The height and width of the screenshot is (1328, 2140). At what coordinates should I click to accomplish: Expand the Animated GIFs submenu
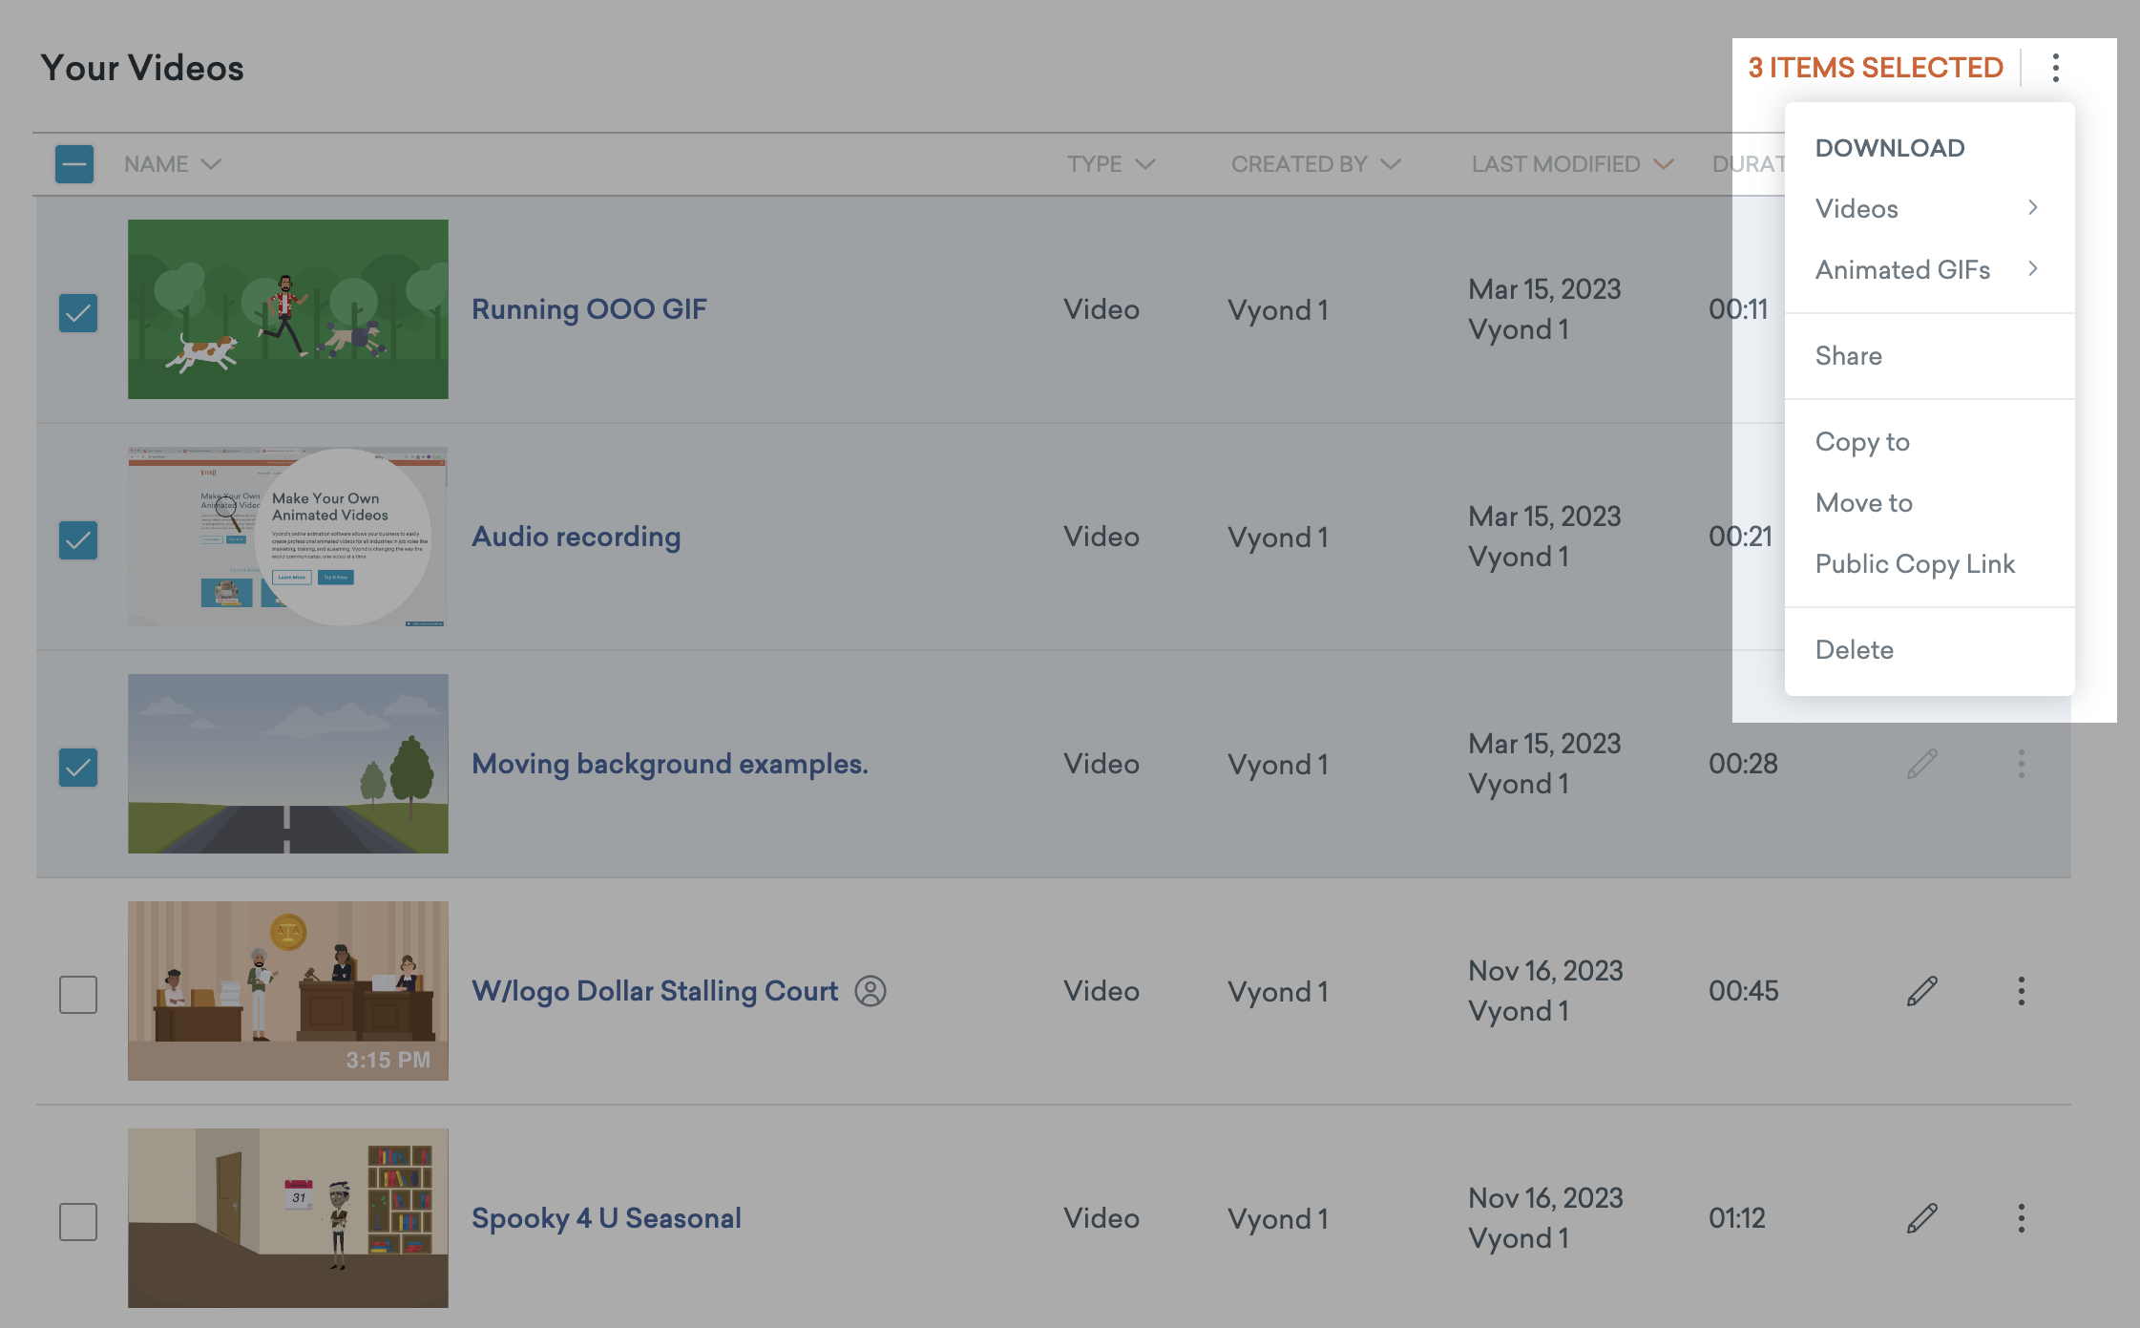point(1902,269)
